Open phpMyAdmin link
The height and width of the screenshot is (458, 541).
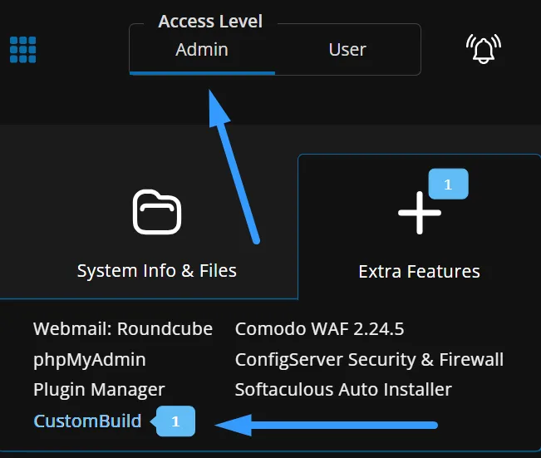click(x=90, y=360)
